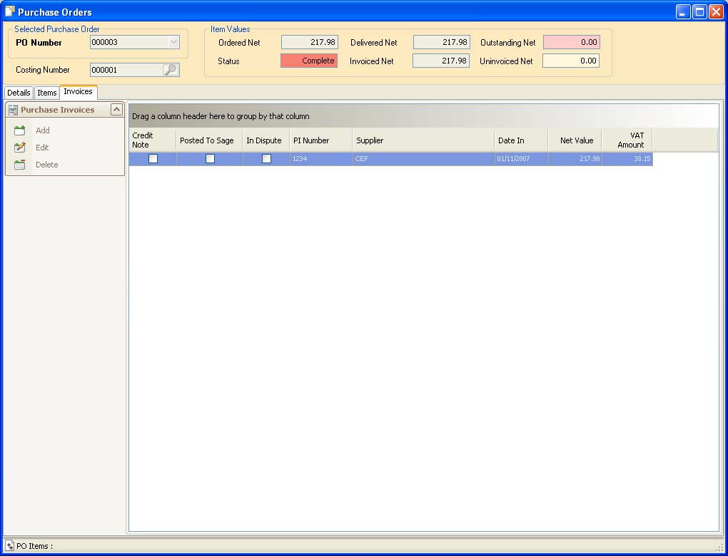Tick the Credit Note checkbox
The width and height of the screenshot is (728, 556).
(x=151, y=158)
